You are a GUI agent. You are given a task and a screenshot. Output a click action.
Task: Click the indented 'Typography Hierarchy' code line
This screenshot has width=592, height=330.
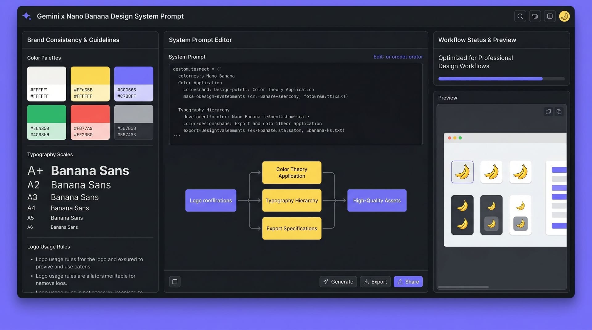pos(204,110)
